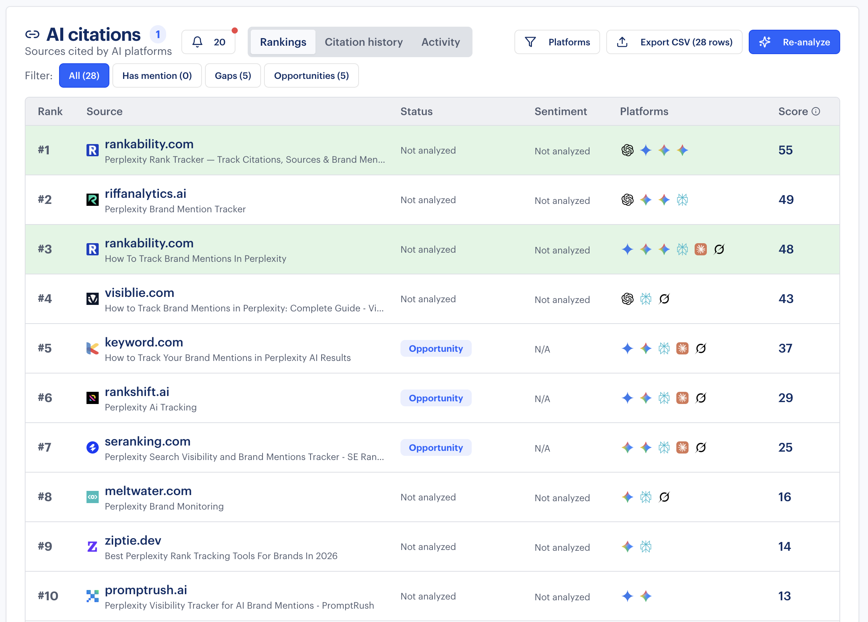
Task: Click score 16 in meltwater.com row
Action: pyautogui.click(x=785, y=497)
